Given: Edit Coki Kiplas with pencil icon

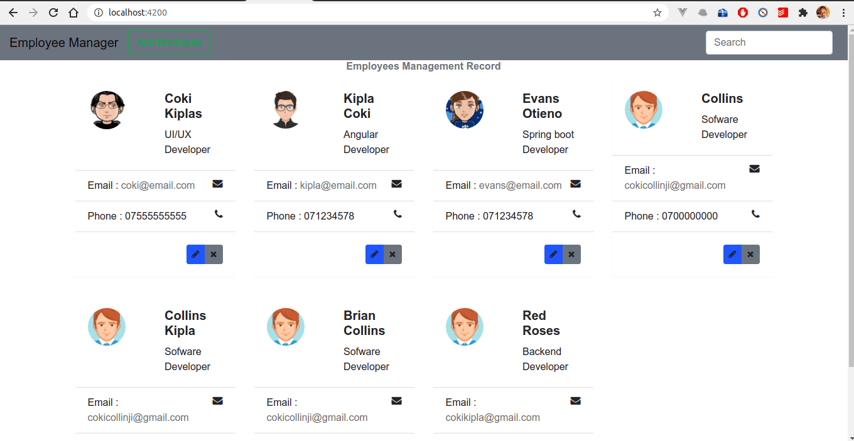Looking at the screenshot, I should click(195, 254).
